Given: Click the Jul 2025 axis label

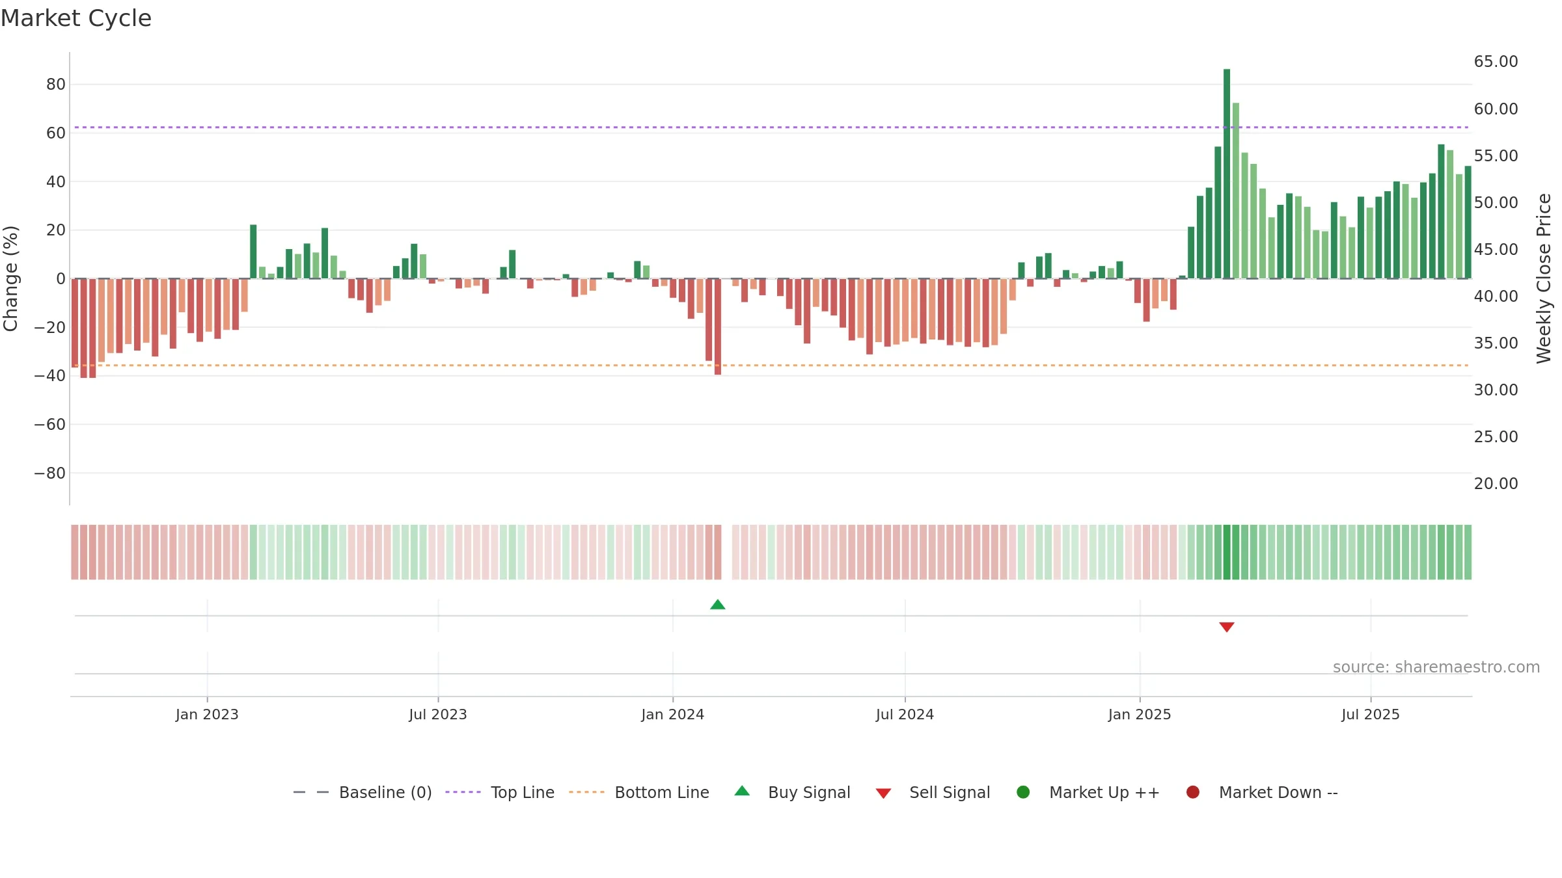Looking at the screenshot, I should pyautogui.click(x=1371, y=715).
